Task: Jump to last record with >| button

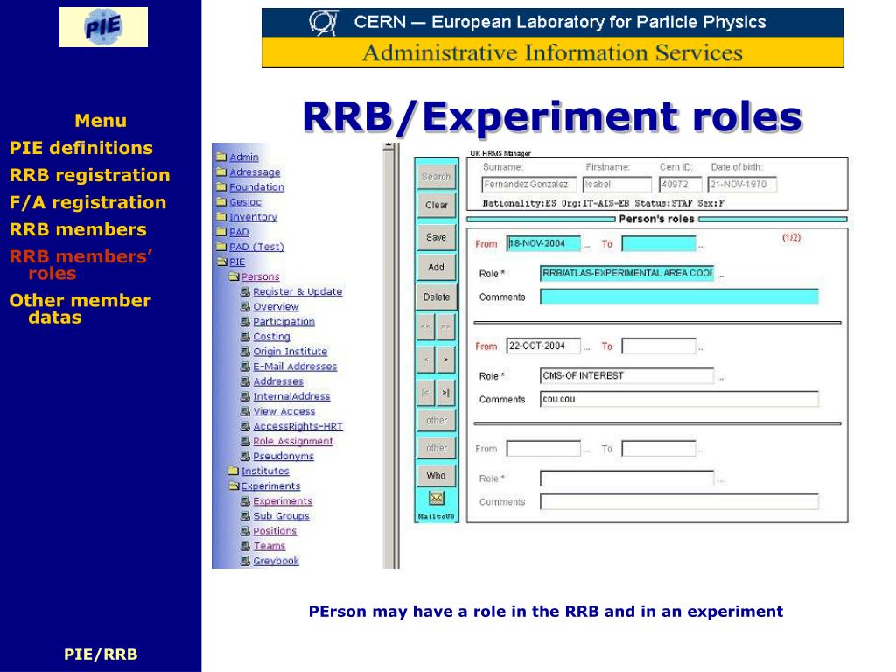Action: (x=445, y=393)
